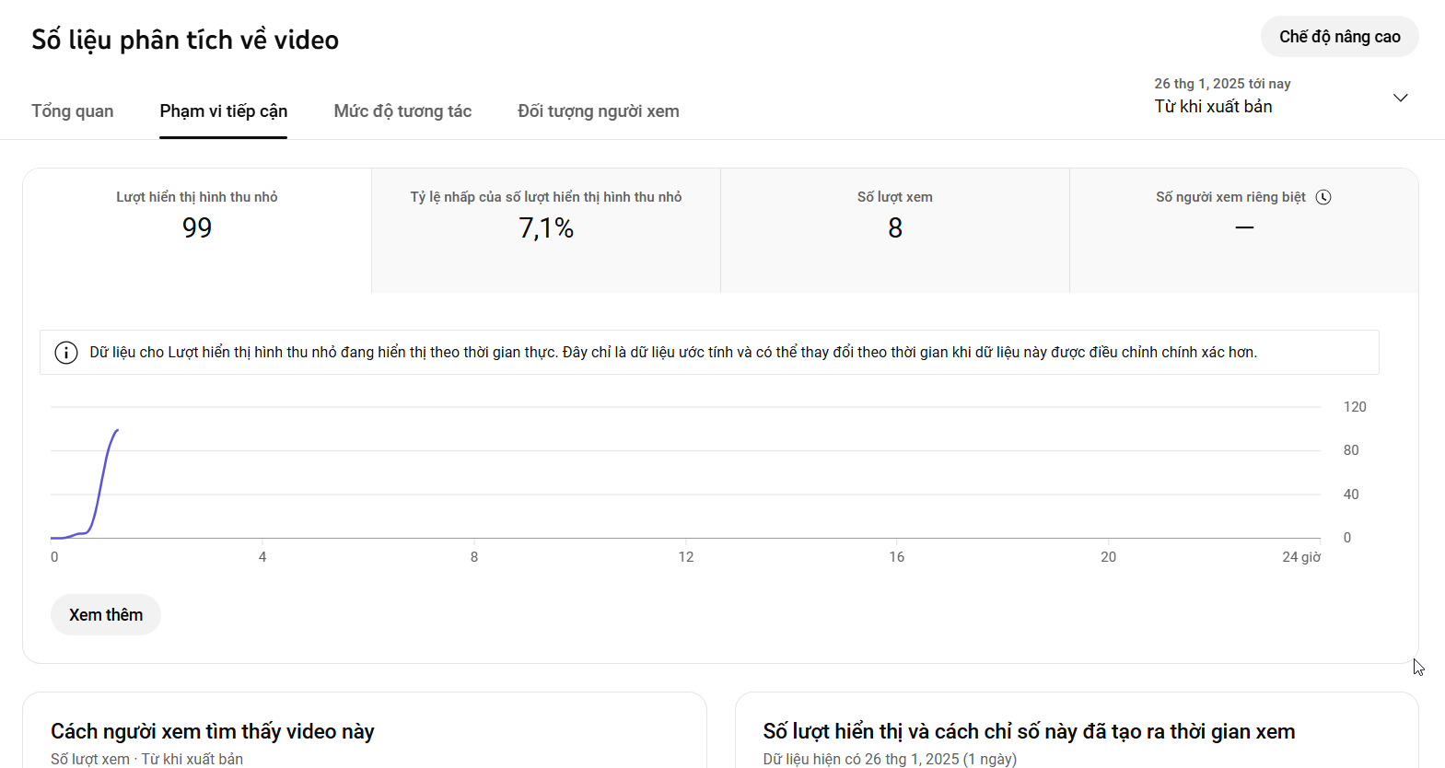Viewport: 1445px width, 768px height.
Task: Click the peak of the impressions line chart
Action: click(x=117, y=430)
